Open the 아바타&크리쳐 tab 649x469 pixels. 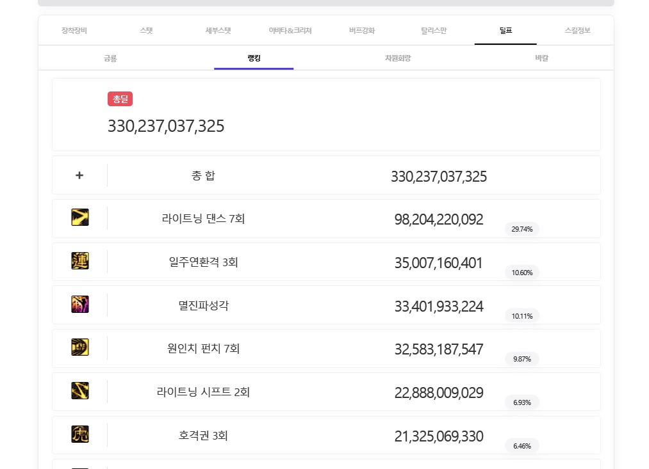point(290,31)
